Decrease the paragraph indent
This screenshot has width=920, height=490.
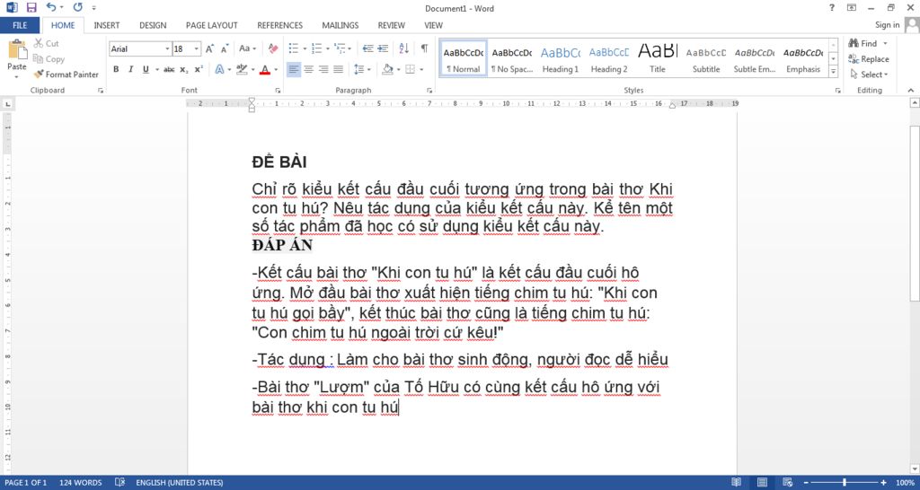click(367, 48)
